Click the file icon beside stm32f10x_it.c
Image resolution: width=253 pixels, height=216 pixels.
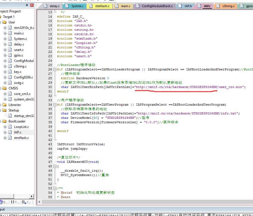10,28
